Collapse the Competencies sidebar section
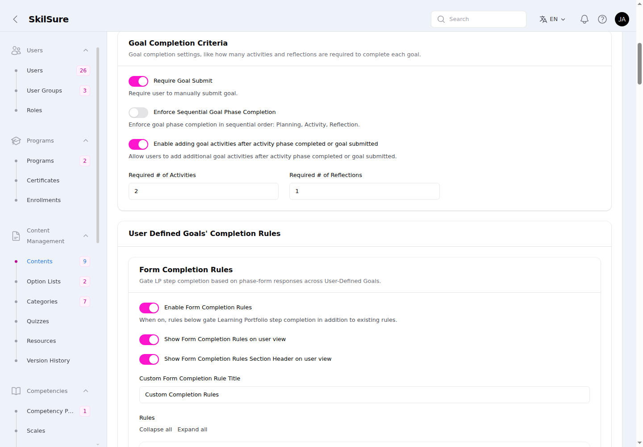Screen dimensions: 643x447 pyautogui.click(x=86, y=391)
